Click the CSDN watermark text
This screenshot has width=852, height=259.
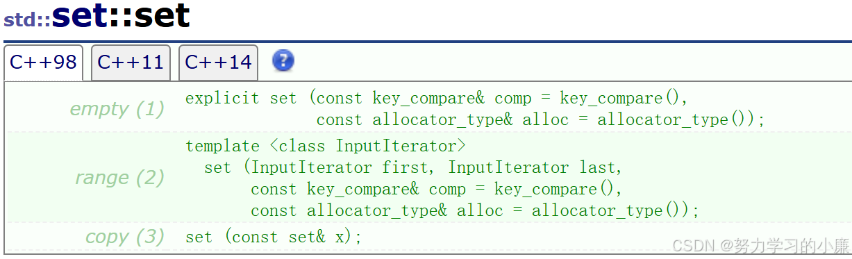693,246
